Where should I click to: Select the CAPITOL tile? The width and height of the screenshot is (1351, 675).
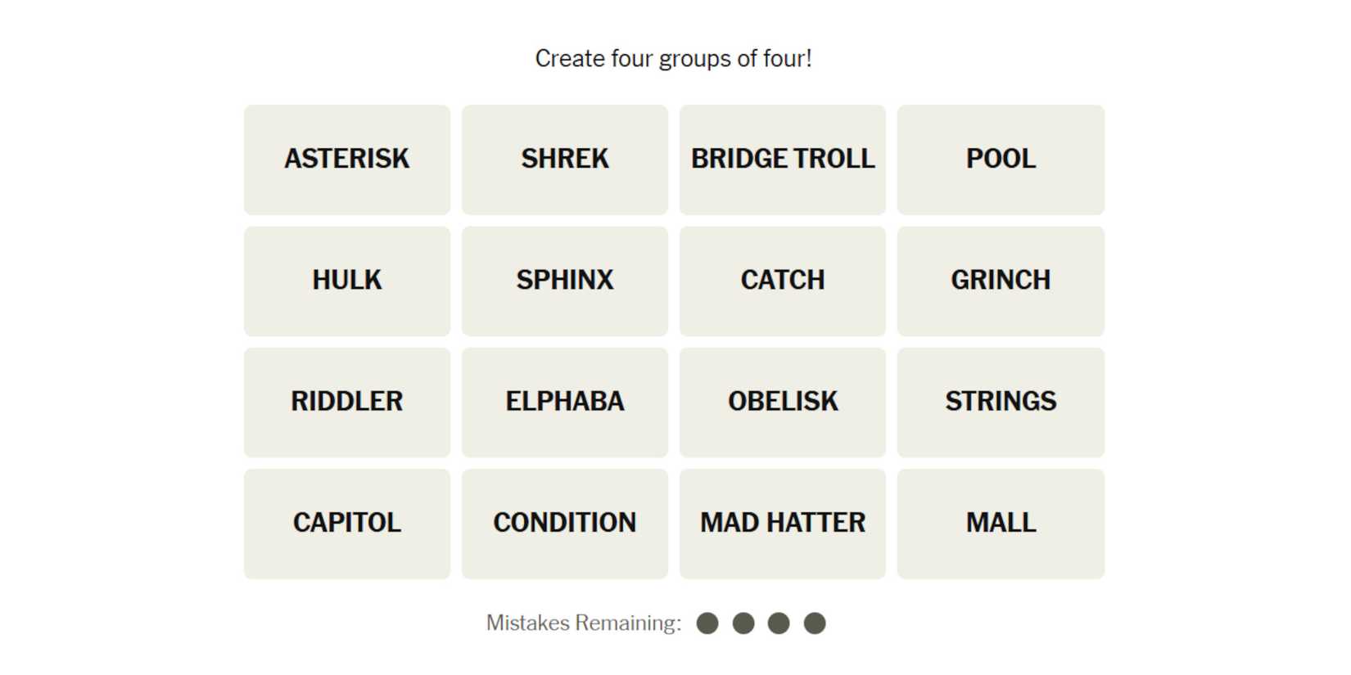click(x=346, y=523)
